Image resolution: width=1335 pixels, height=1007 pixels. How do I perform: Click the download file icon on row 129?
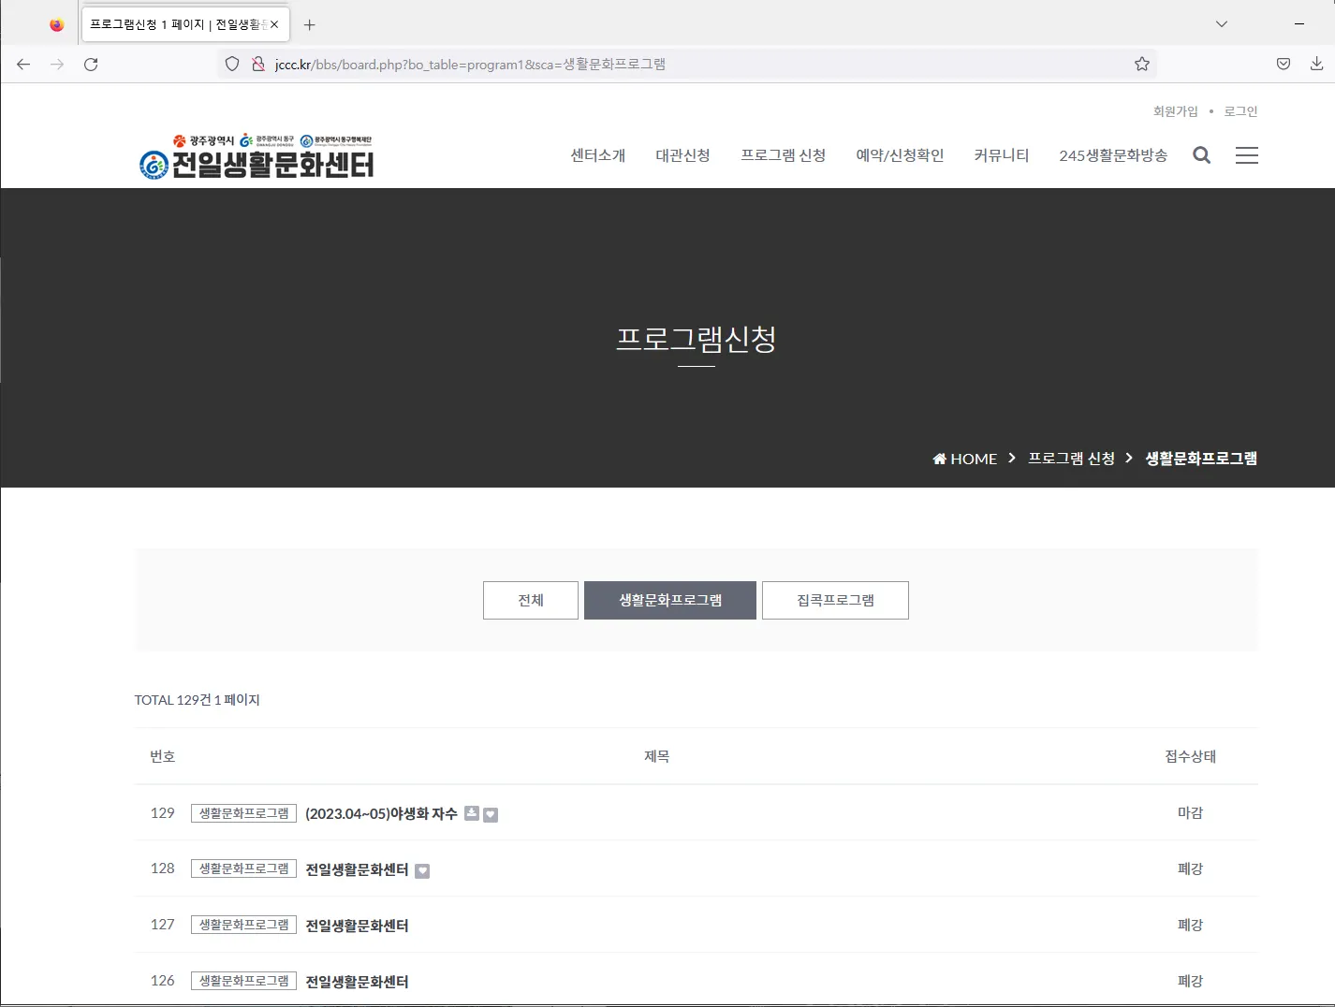click(472, 813)
